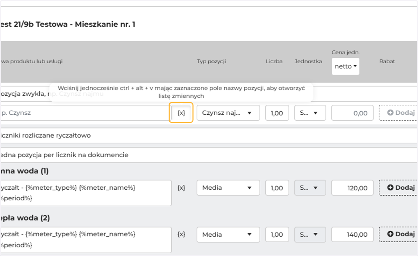The height and width of the screenshot is (256, 418).
Task: Select 'pozycja per licznik na dokumencie' row
Action: click(x=208, y=155)
